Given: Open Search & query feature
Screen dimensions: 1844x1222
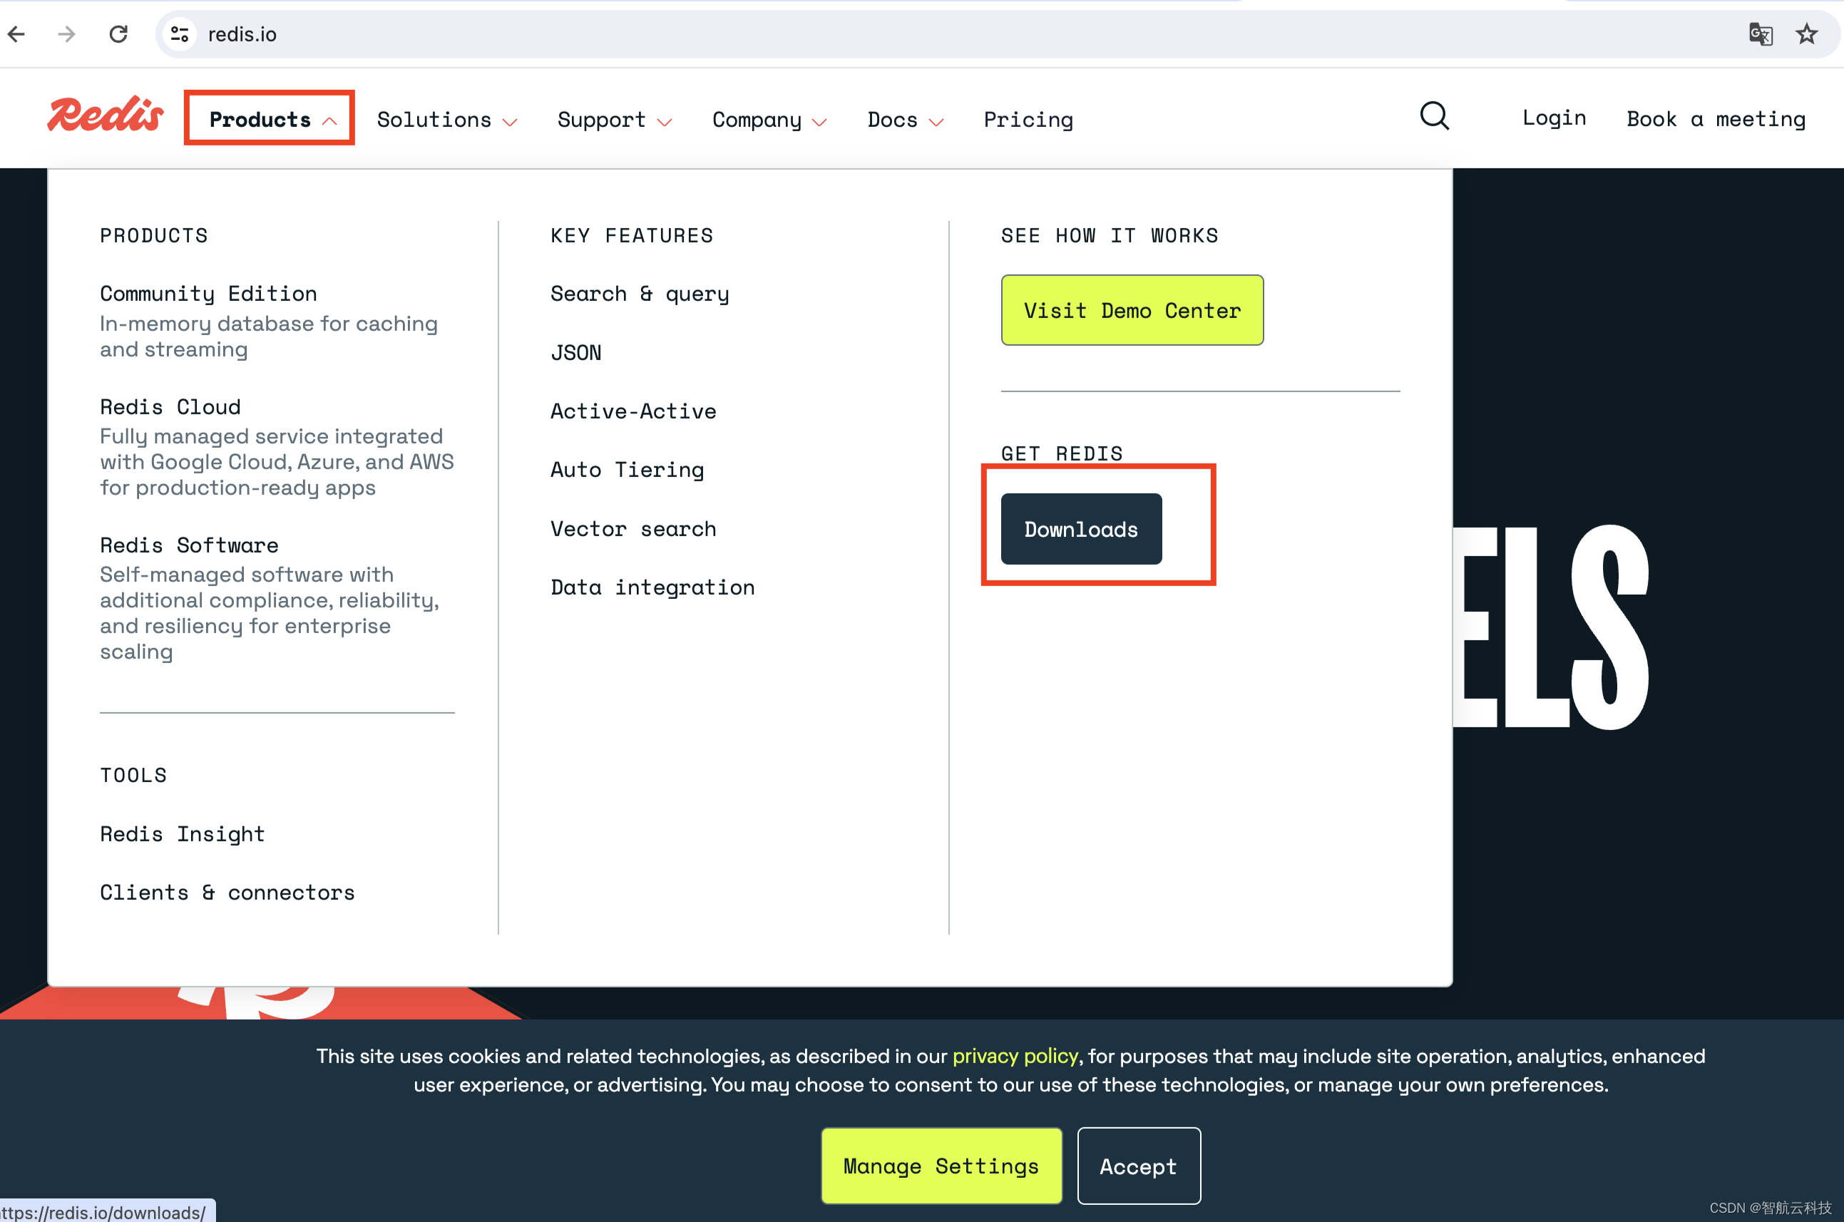Looking at the screenshot, I should pyautogui.click(x=640, y=294).
